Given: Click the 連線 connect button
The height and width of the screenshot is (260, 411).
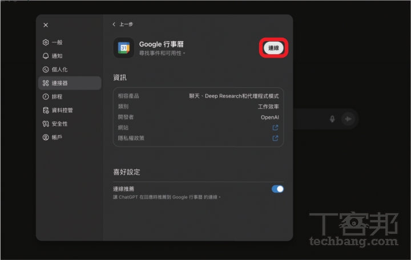Looking at the screenshot, I should [x=273, y=48].
